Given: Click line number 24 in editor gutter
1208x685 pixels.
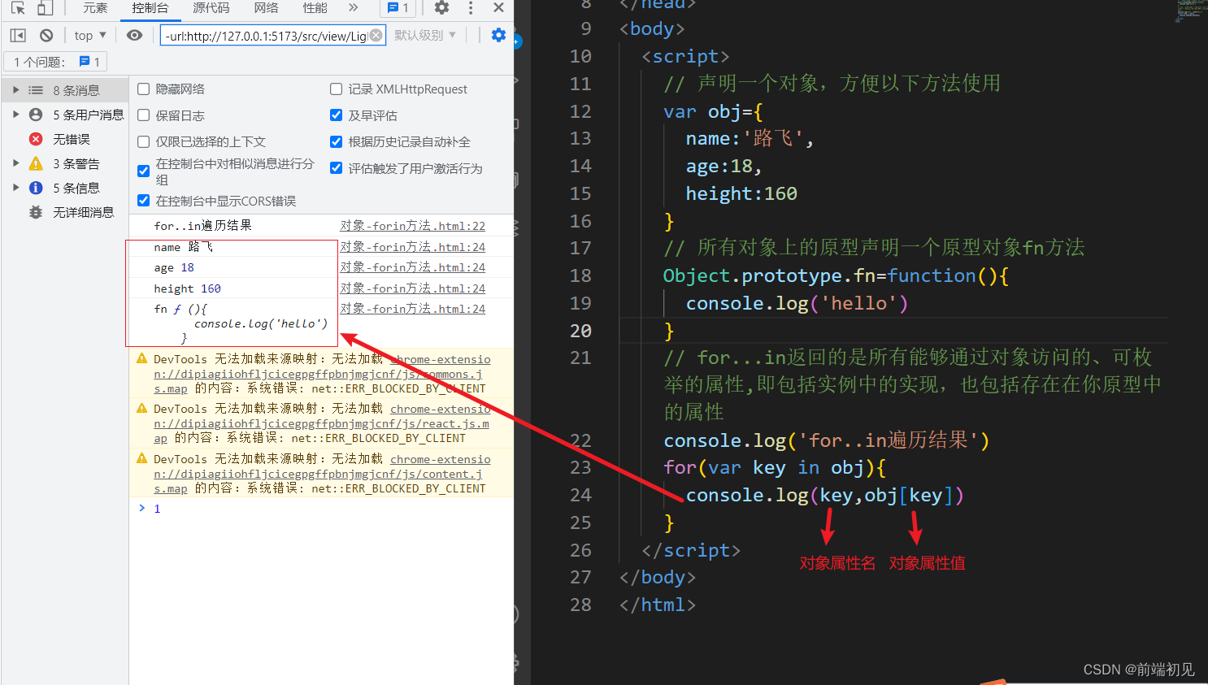Looking at the screenshot, I should (580, 495).
